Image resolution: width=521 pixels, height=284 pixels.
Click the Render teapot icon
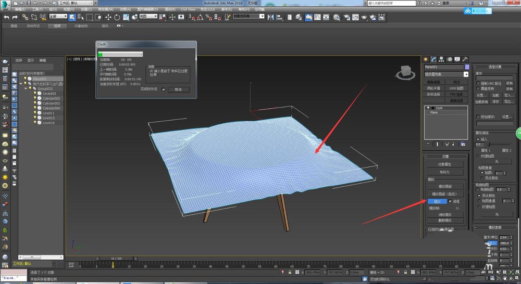pyautogui.click(x=364, y=17)
